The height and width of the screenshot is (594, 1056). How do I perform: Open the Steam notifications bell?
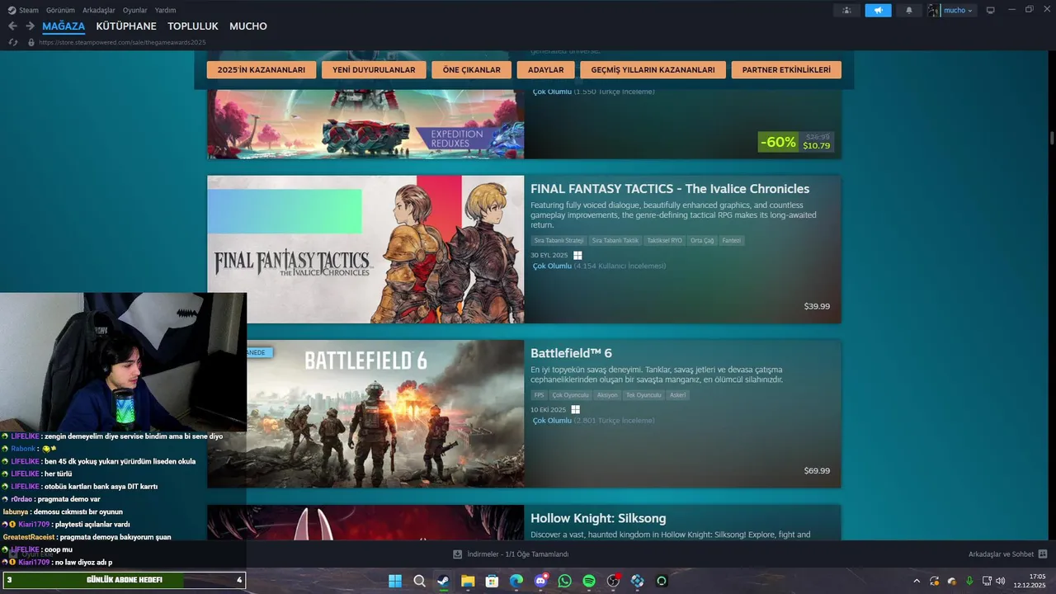(x=909, y=10)
